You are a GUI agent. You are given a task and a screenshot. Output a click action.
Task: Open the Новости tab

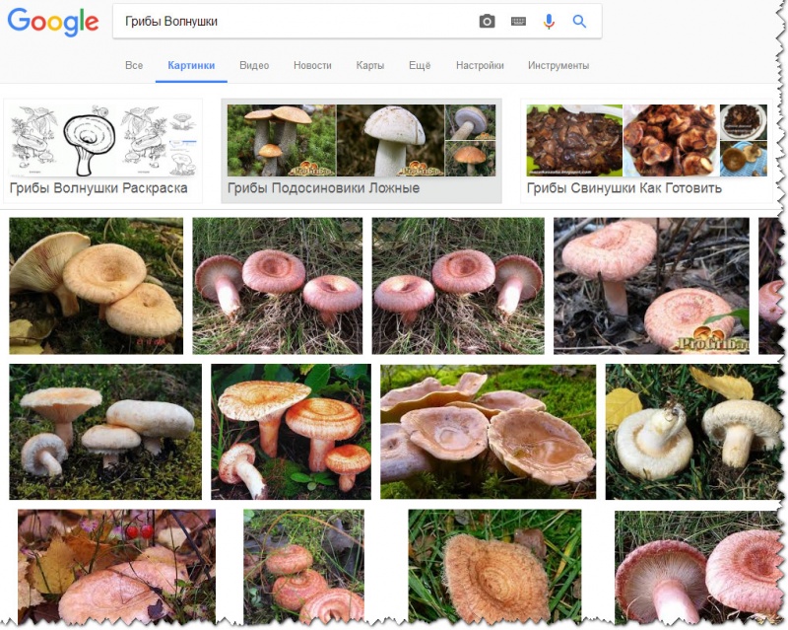pyautogui.click(x=312, y=65)
